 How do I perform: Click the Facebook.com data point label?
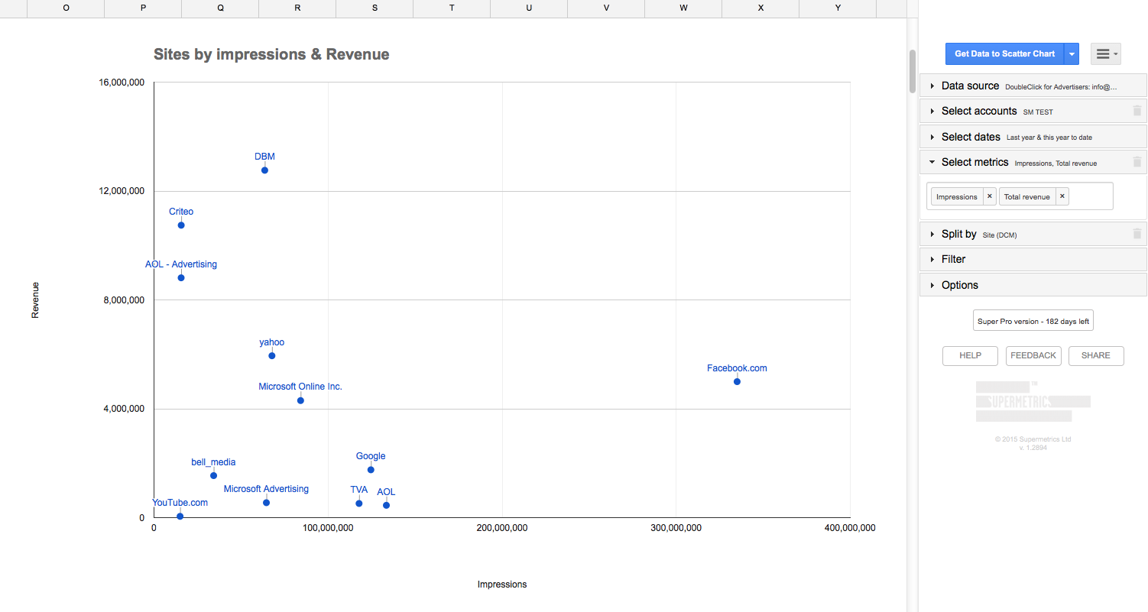click(x=737, y=368)
